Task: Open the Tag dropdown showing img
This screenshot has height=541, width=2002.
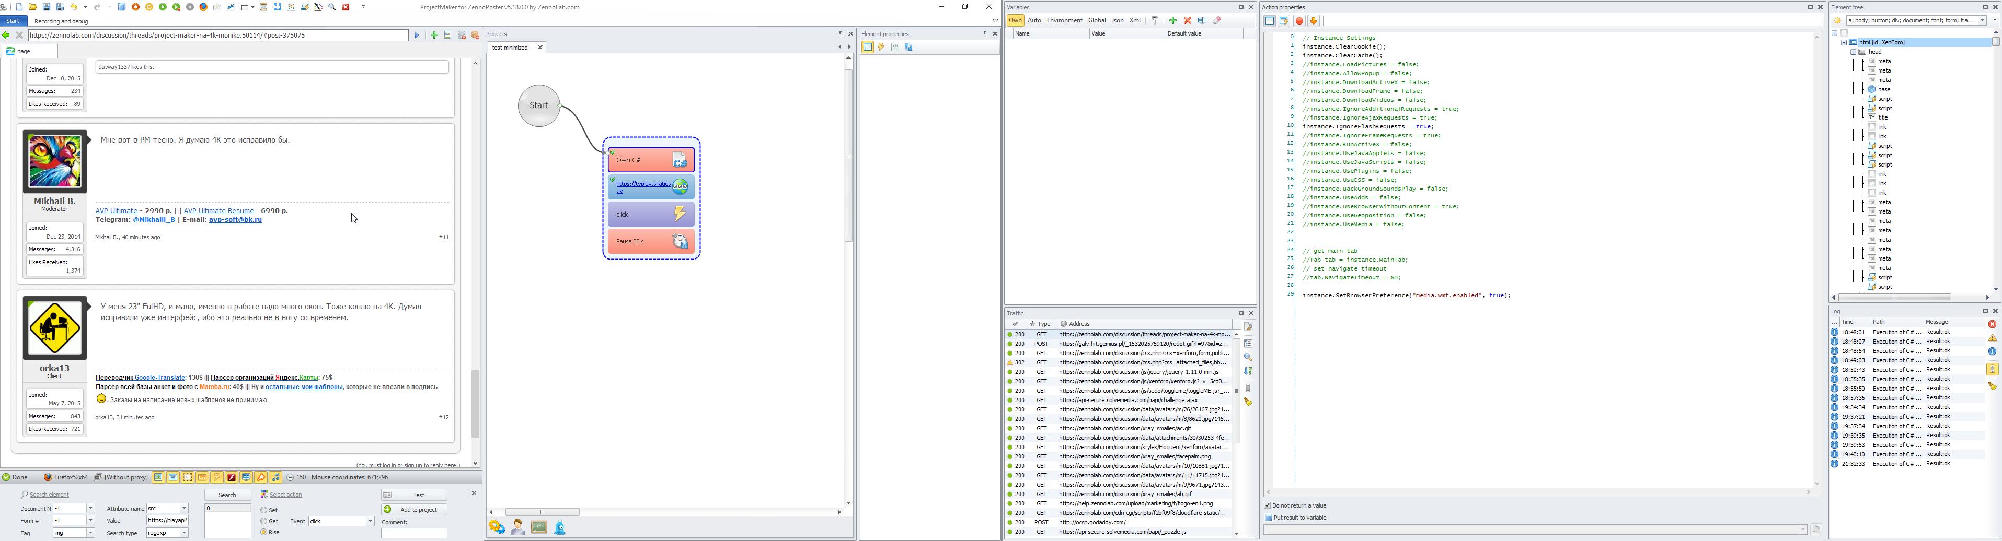Action: (x=91, y=533)
